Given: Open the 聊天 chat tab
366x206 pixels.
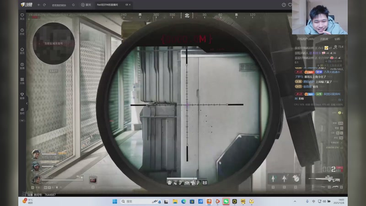Looking at the screenshot, I should coord(86,5).
